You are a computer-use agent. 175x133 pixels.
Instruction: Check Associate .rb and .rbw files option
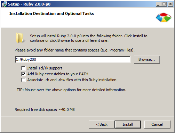(x=23, y=80)
